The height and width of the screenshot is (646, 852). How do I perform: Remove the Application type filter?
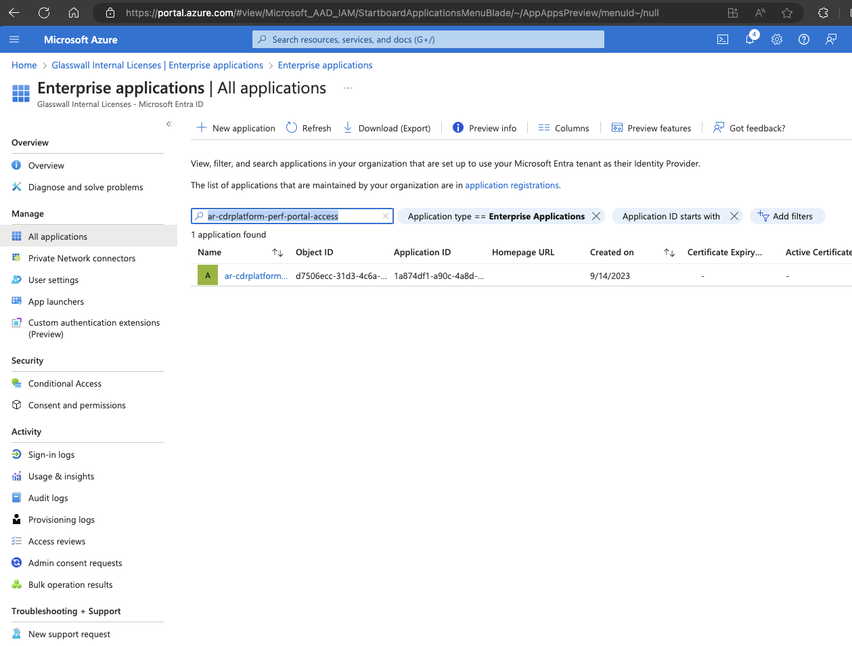tap(596, 216)
